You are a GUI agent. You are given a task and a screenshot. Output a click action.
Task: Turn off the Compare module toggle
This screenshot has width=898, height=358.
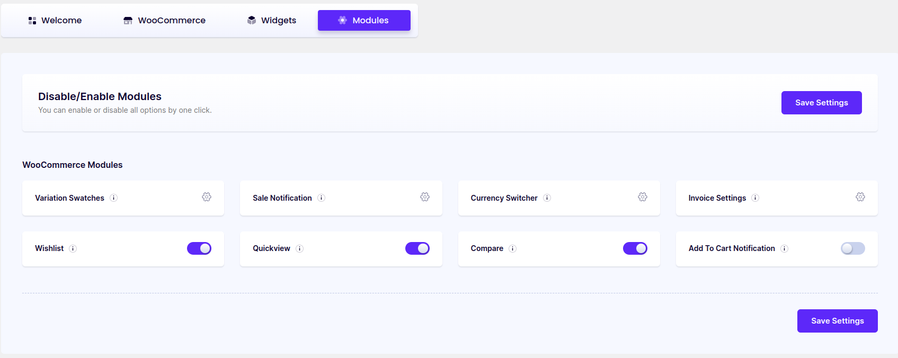tap(635, 248)
